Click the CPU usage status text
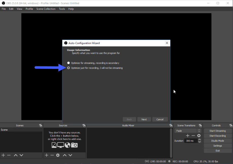The height and width of the screenshot is (164, 233). [206, 161]
